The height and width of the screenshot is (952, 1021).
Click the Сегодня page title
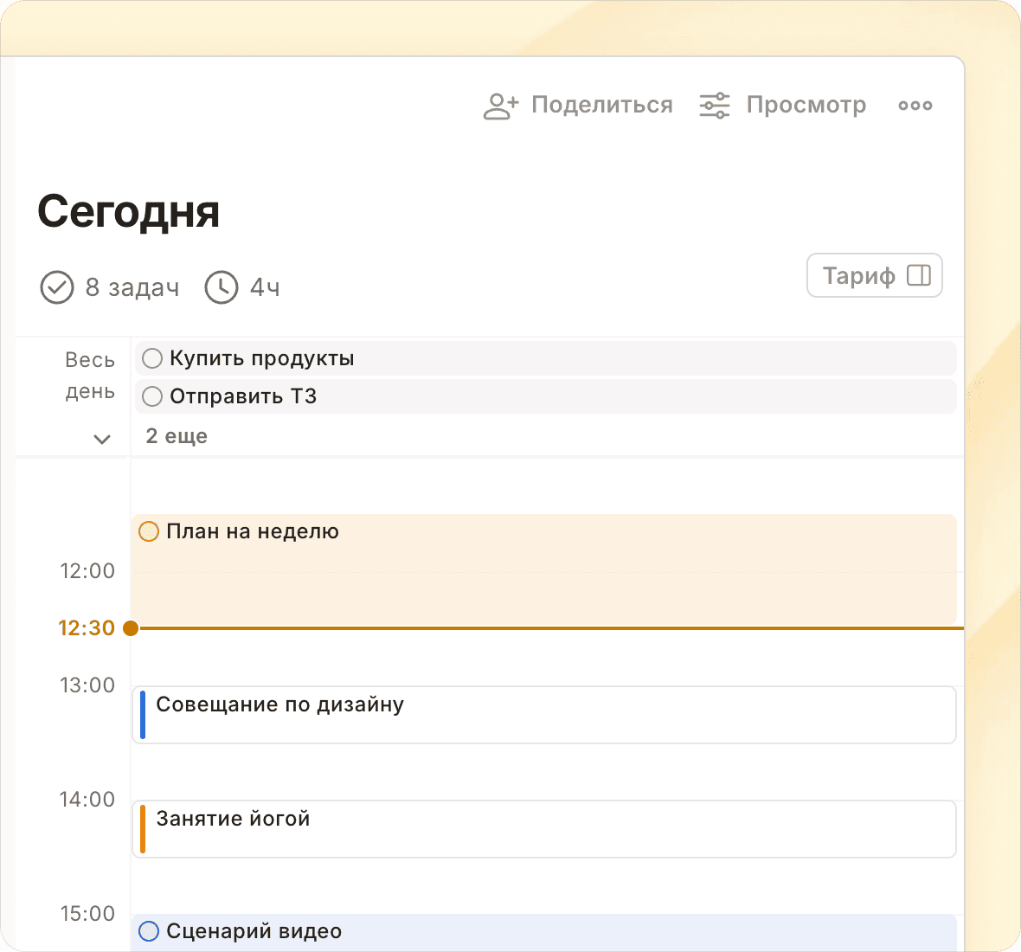tap(129, 211)
